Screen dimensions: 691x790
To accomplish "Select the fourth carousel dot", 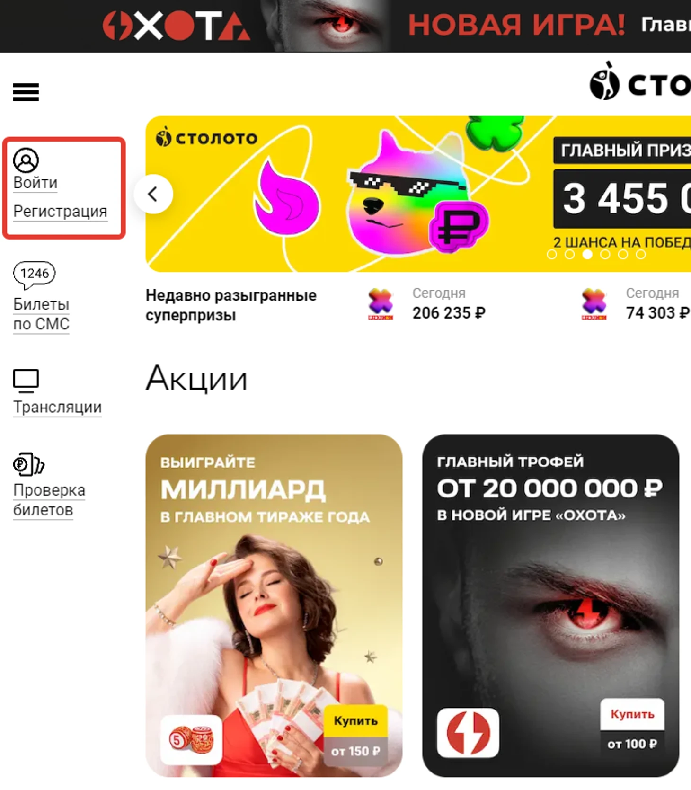I will point(605,255).
